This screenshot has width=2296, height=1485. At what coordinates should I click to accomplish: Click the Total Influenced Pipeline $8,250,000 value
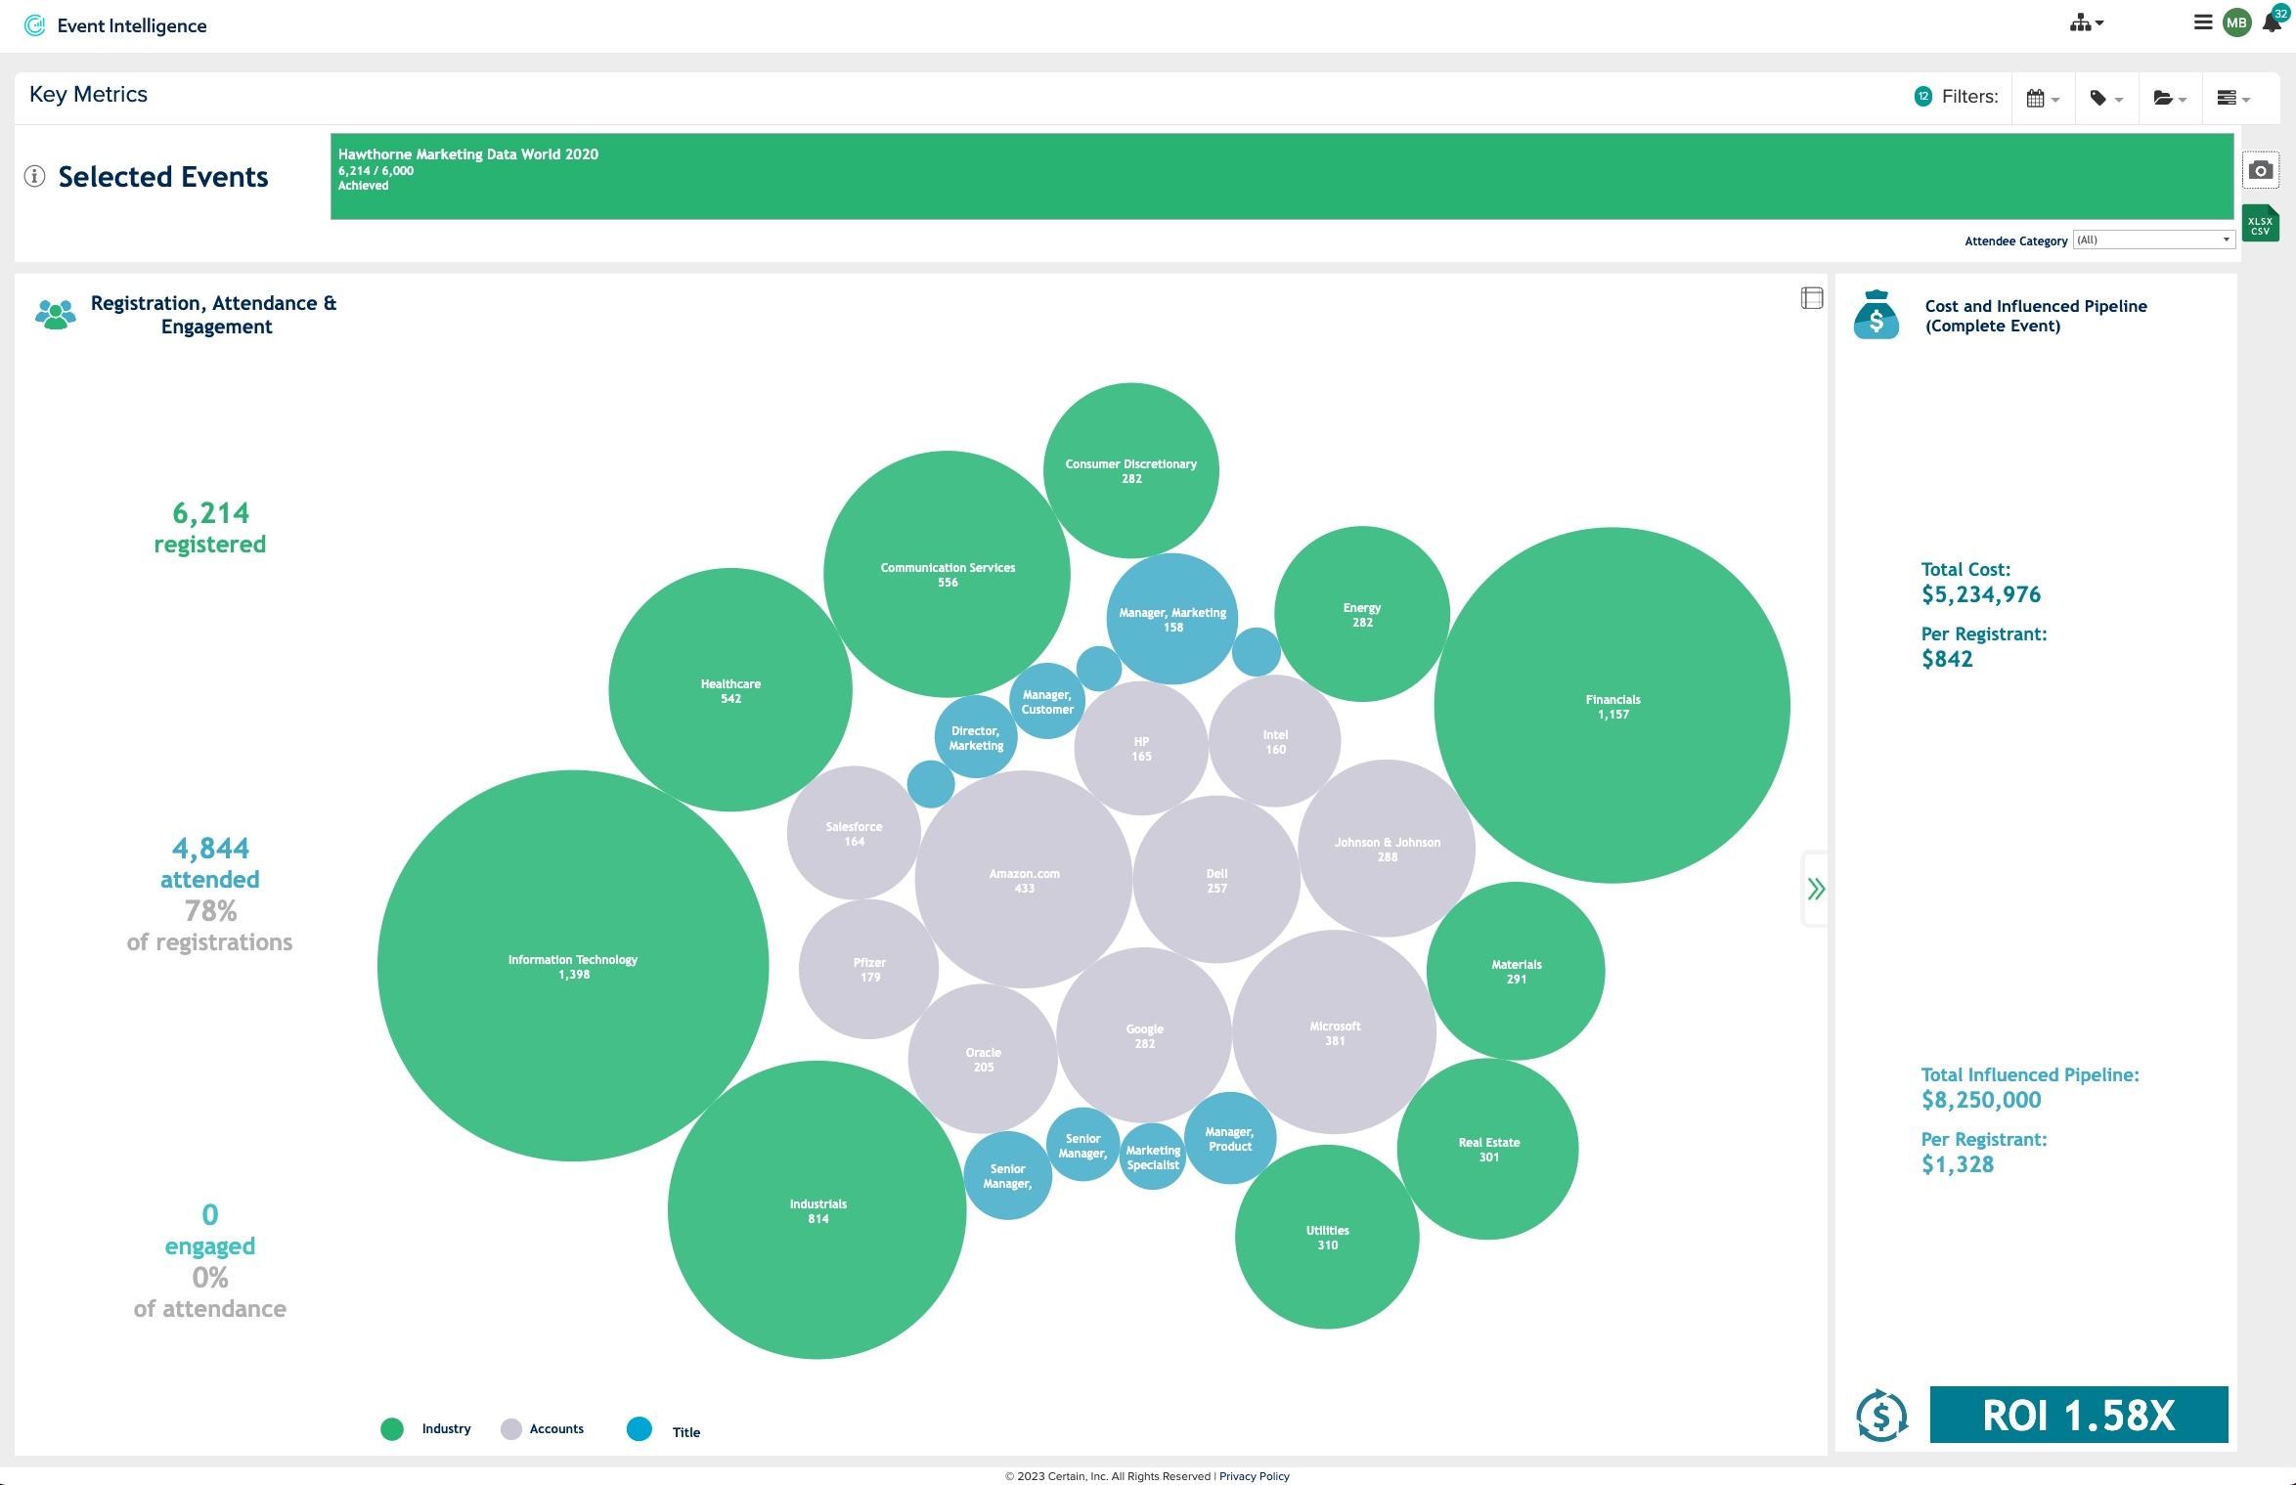click(1981, 1100)
